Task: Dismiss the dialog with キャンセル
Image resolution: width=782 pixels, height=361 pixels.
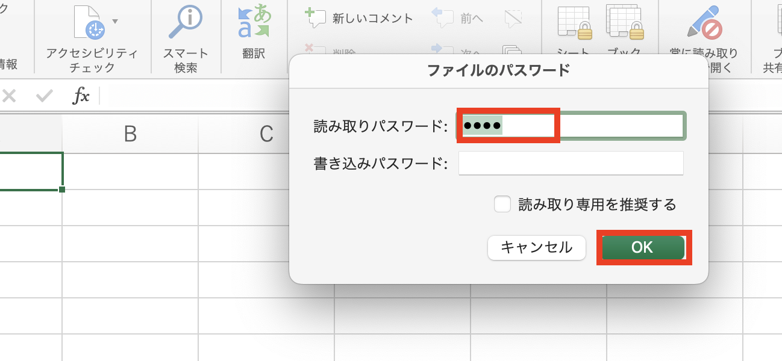Action: 536,247
